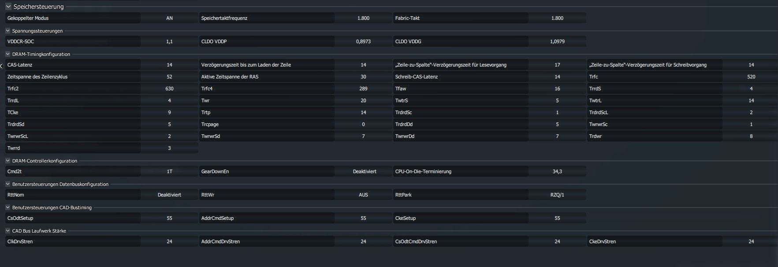Collapse the Spannungssteuerungen section chevron
Viewport: 778px width, 267px height.
[7, 31]
